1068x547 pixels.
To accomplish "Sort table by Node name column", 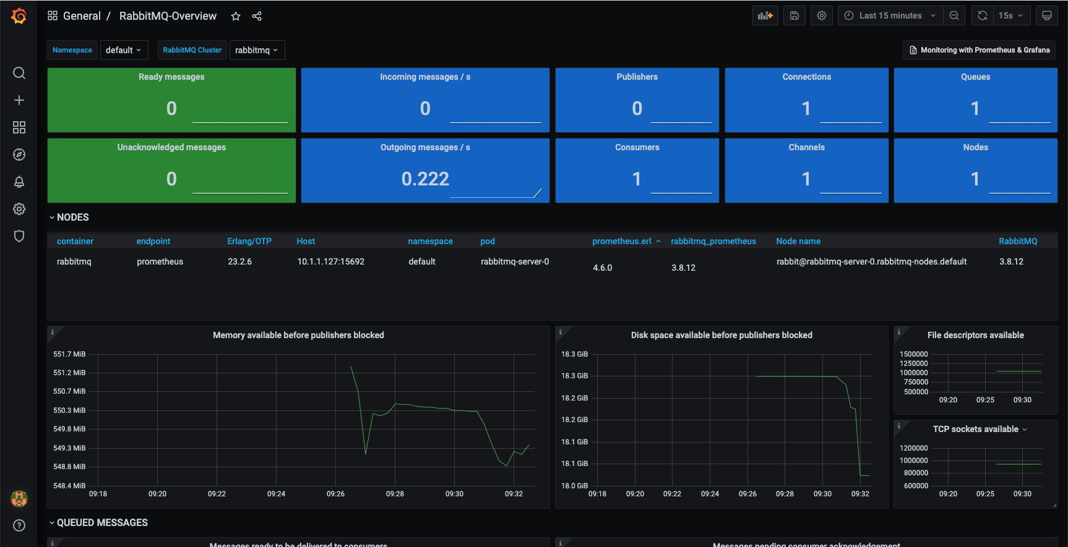I will pyautogui.click(x=798, y=241).
